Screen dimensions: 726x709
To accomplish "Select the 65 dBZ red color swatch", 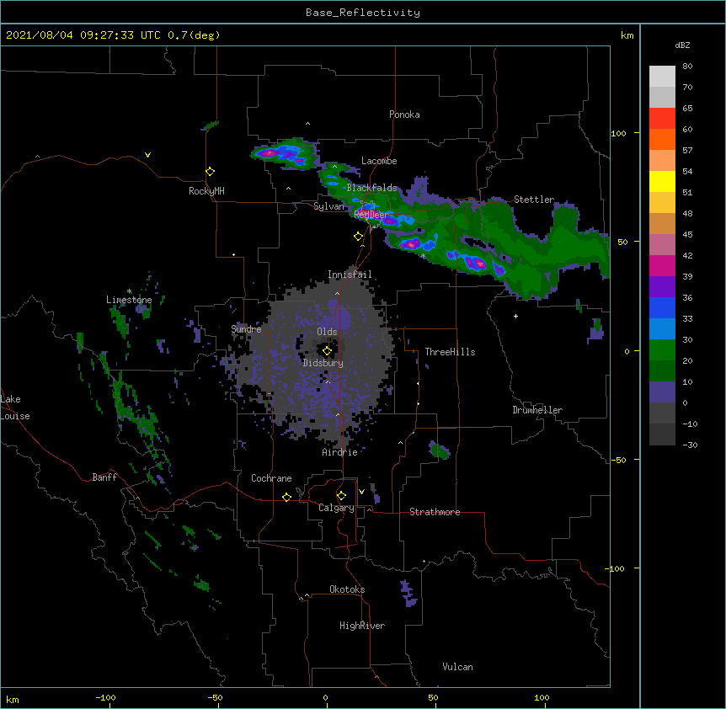I will point(662,119).
